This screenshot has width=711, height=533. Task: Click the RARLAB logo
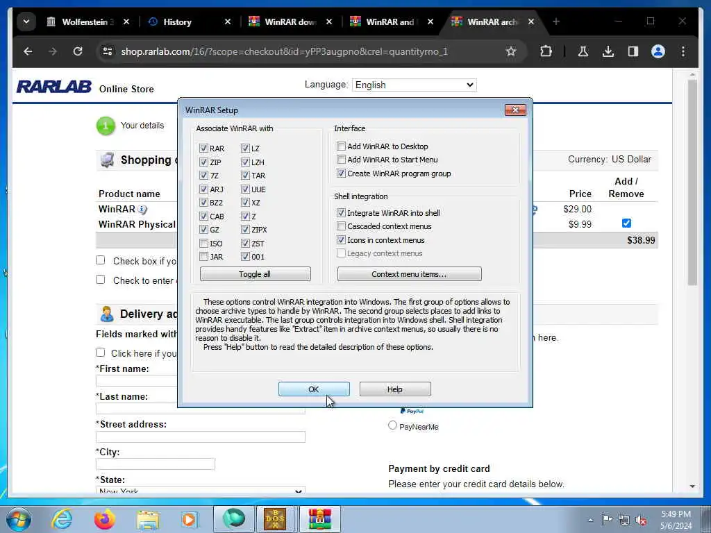coord(54,87)
